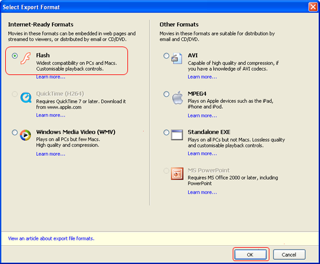This screenshot has height=264, width=320.
Task: Confirm with the OK button
Action: click(x=250, y=255)
